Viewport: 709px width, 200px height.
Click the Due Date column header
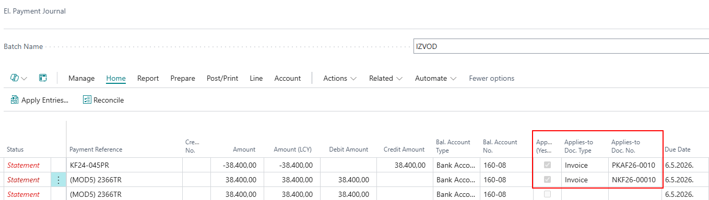pos(678,149)
